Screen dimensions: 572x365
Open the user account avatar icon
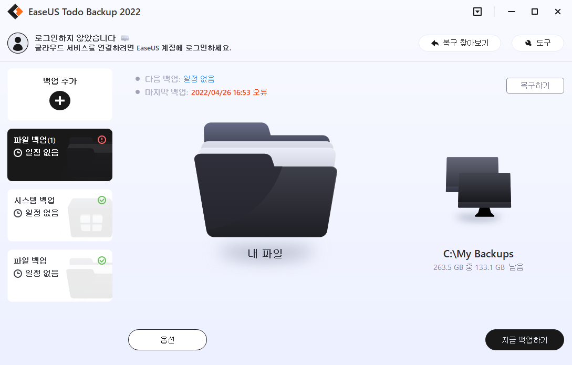point(18,43)
